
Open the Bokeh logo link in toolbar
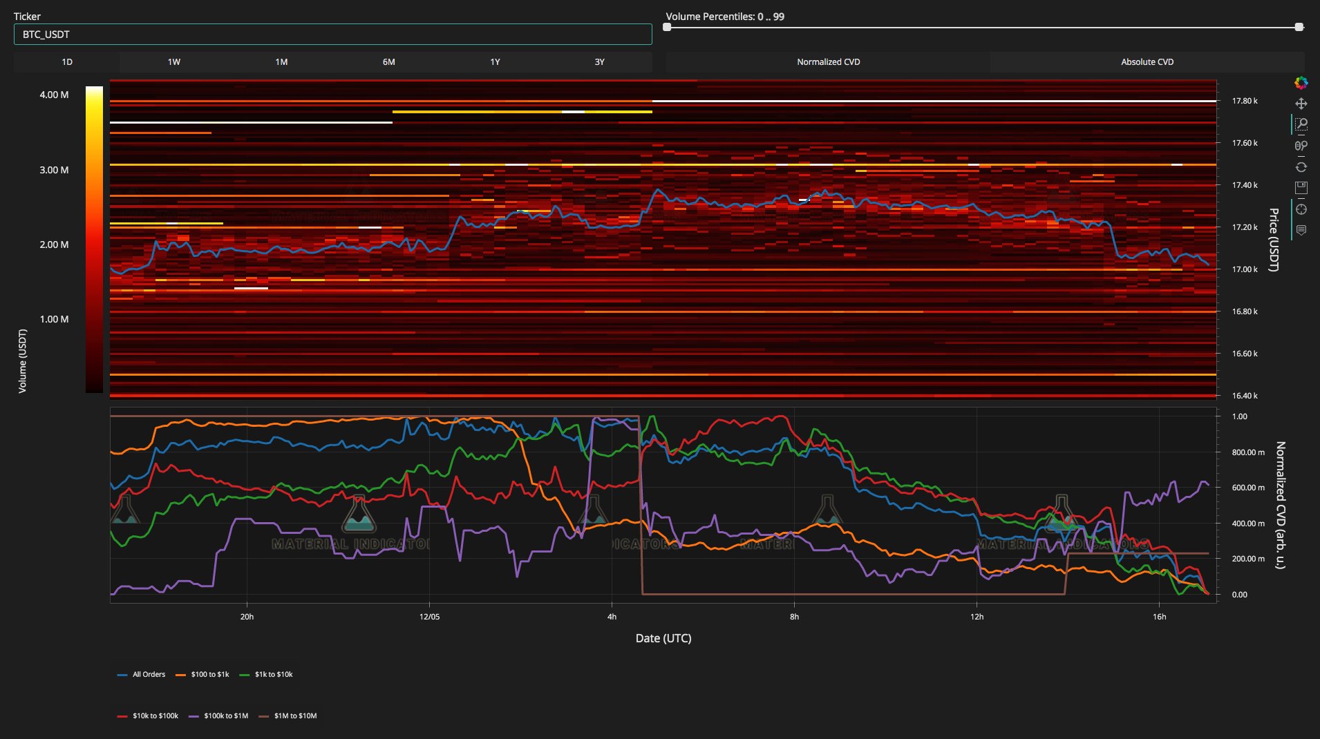pos(1301,83)
